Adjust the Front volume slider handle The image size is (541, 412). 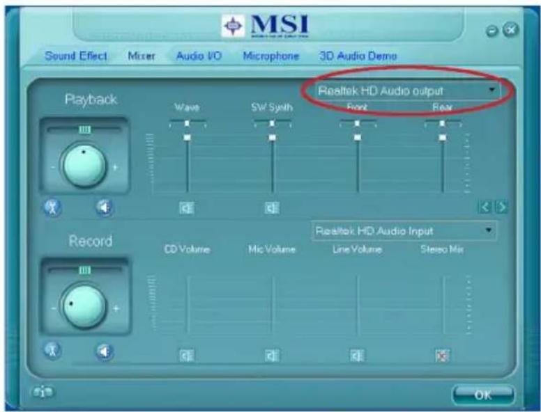point(358,137)
